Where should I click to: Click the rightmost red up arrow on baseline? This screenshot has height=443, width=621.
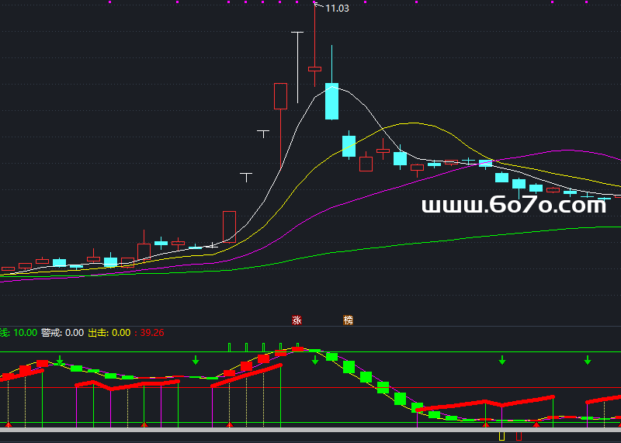click(536, 424)
